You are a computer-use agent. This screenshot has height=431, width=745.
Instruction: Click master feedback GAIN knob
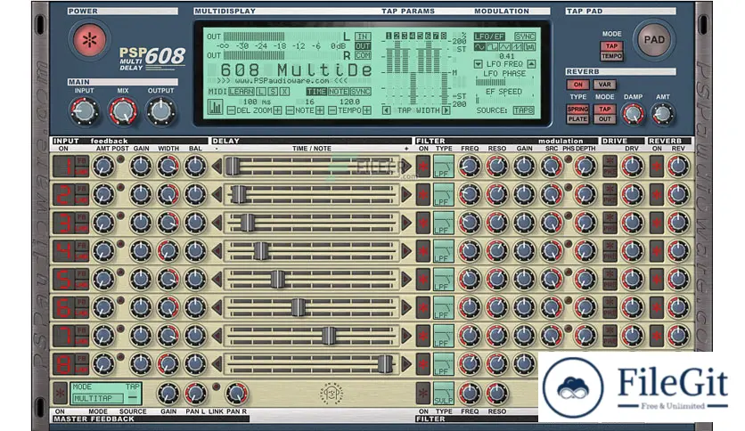tap(168, 394)
